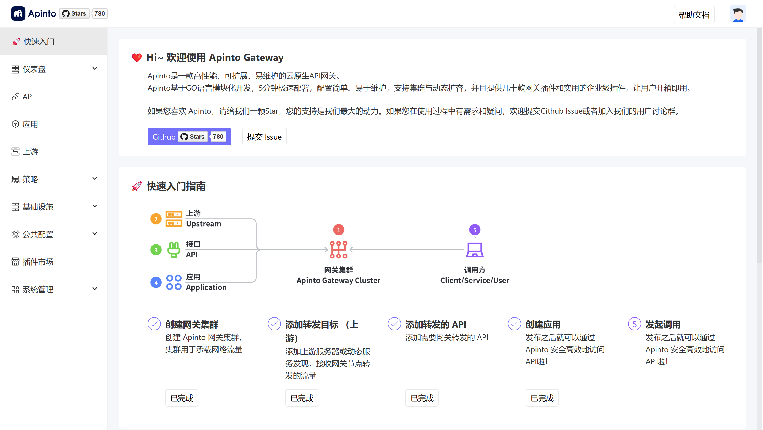Click 已完成 under 创建网关集群

click(x=182, y=398)
